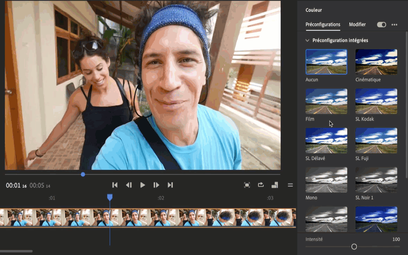Viewport: 408px width, 255px height.
Task: Apply the Cinématique preset
Action: click(376, 62)
